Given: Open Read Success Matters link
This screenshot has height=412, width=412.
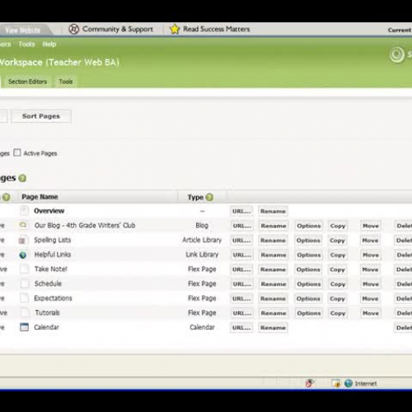Looking at the screenshot, I should point(217,29).
